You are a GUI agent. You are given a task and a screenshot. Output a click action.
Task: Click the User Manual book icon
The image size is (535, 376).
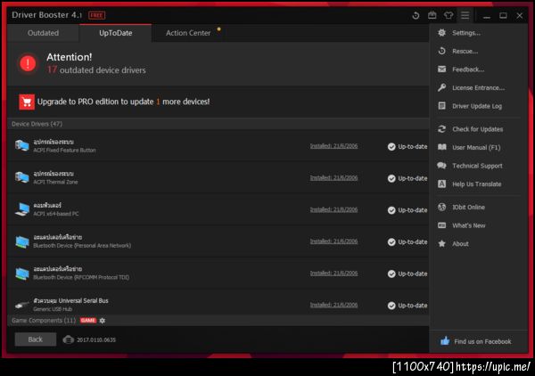(442, 147)
